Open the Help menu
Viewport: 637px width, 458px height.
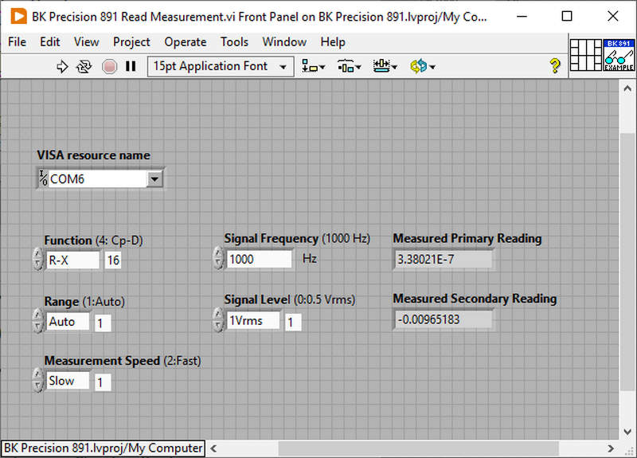333,42
